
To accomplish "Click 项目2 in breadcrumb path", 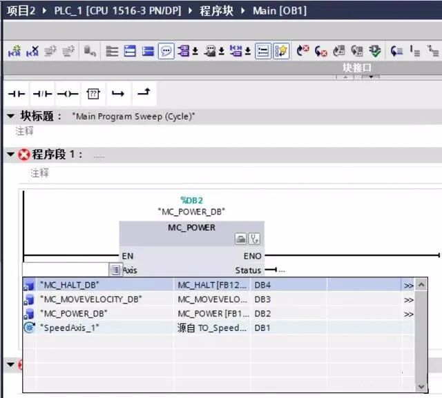I will [21, 11].
